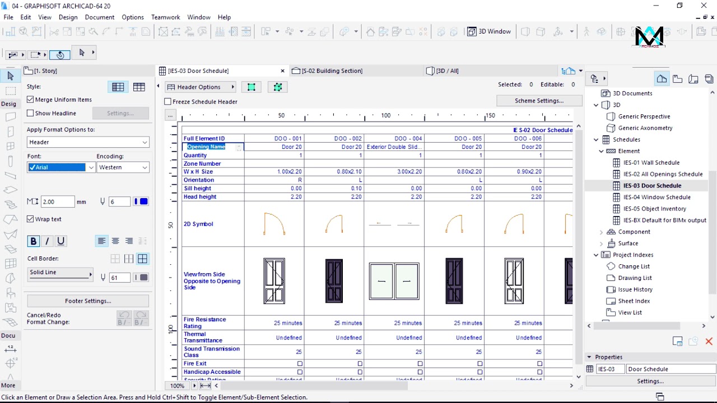Viewport: 717px width, 403px height.
Task: Switch navigator to Layout Book
Action: pos(693,79)
